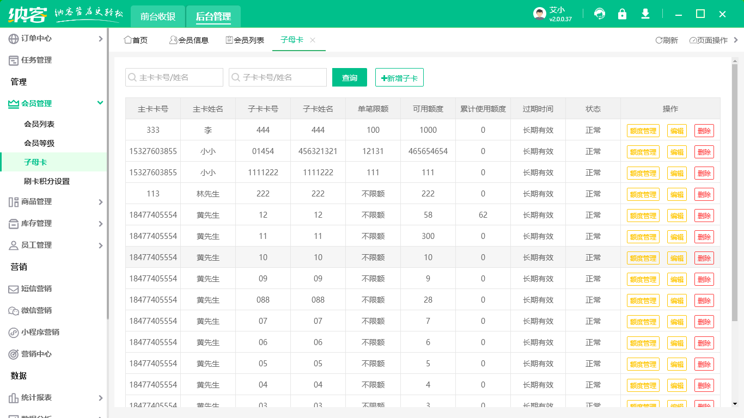This screenshot has height=418, width=744.
Task: Switch to 后台管理 top tab
Action: tap(213, 16)
